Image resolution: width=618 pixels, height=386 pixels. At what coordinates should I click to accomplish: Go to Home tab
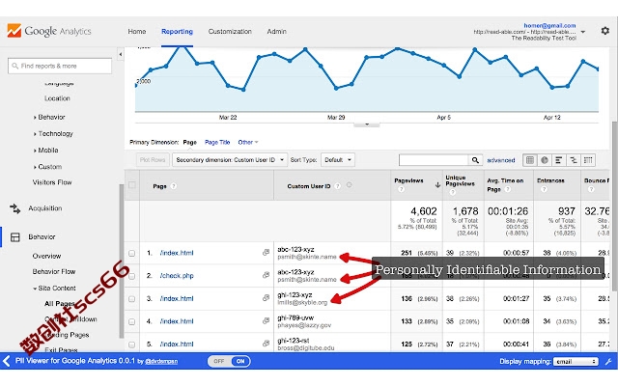coord(137,32)
